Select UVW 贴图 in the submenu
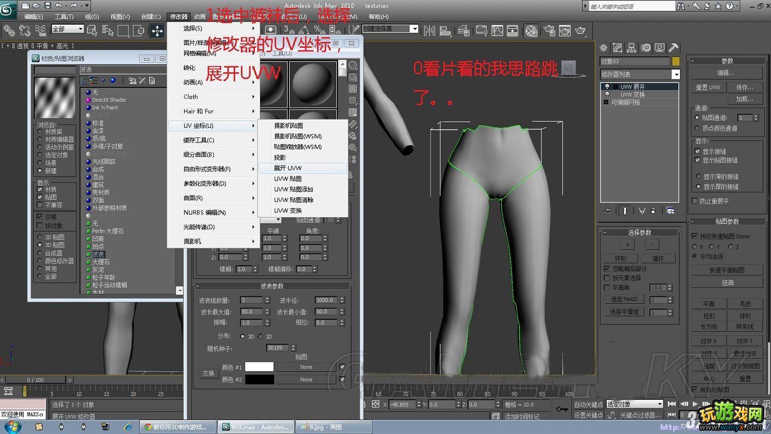The width and height of the screenshot is (771, 434). 303,178
